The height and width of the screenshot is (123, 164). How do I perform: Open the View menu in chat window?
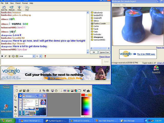tap(12, 3)
